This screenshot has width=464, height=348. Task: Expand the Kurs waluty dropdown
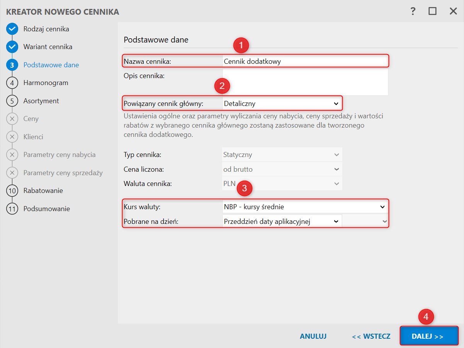pos(305,207)
